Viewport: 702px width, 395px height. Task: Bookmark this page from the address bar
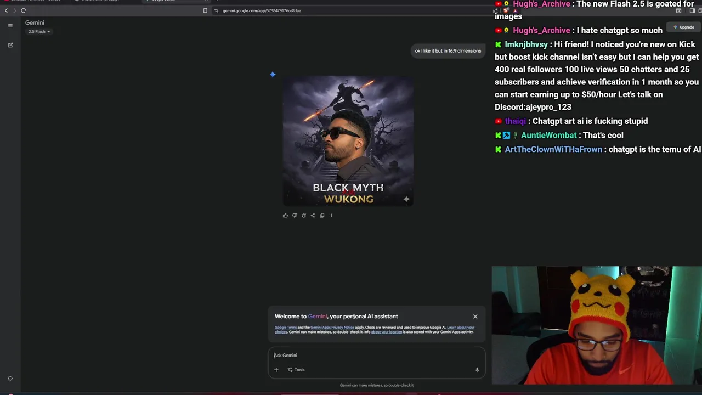[205, 10]
